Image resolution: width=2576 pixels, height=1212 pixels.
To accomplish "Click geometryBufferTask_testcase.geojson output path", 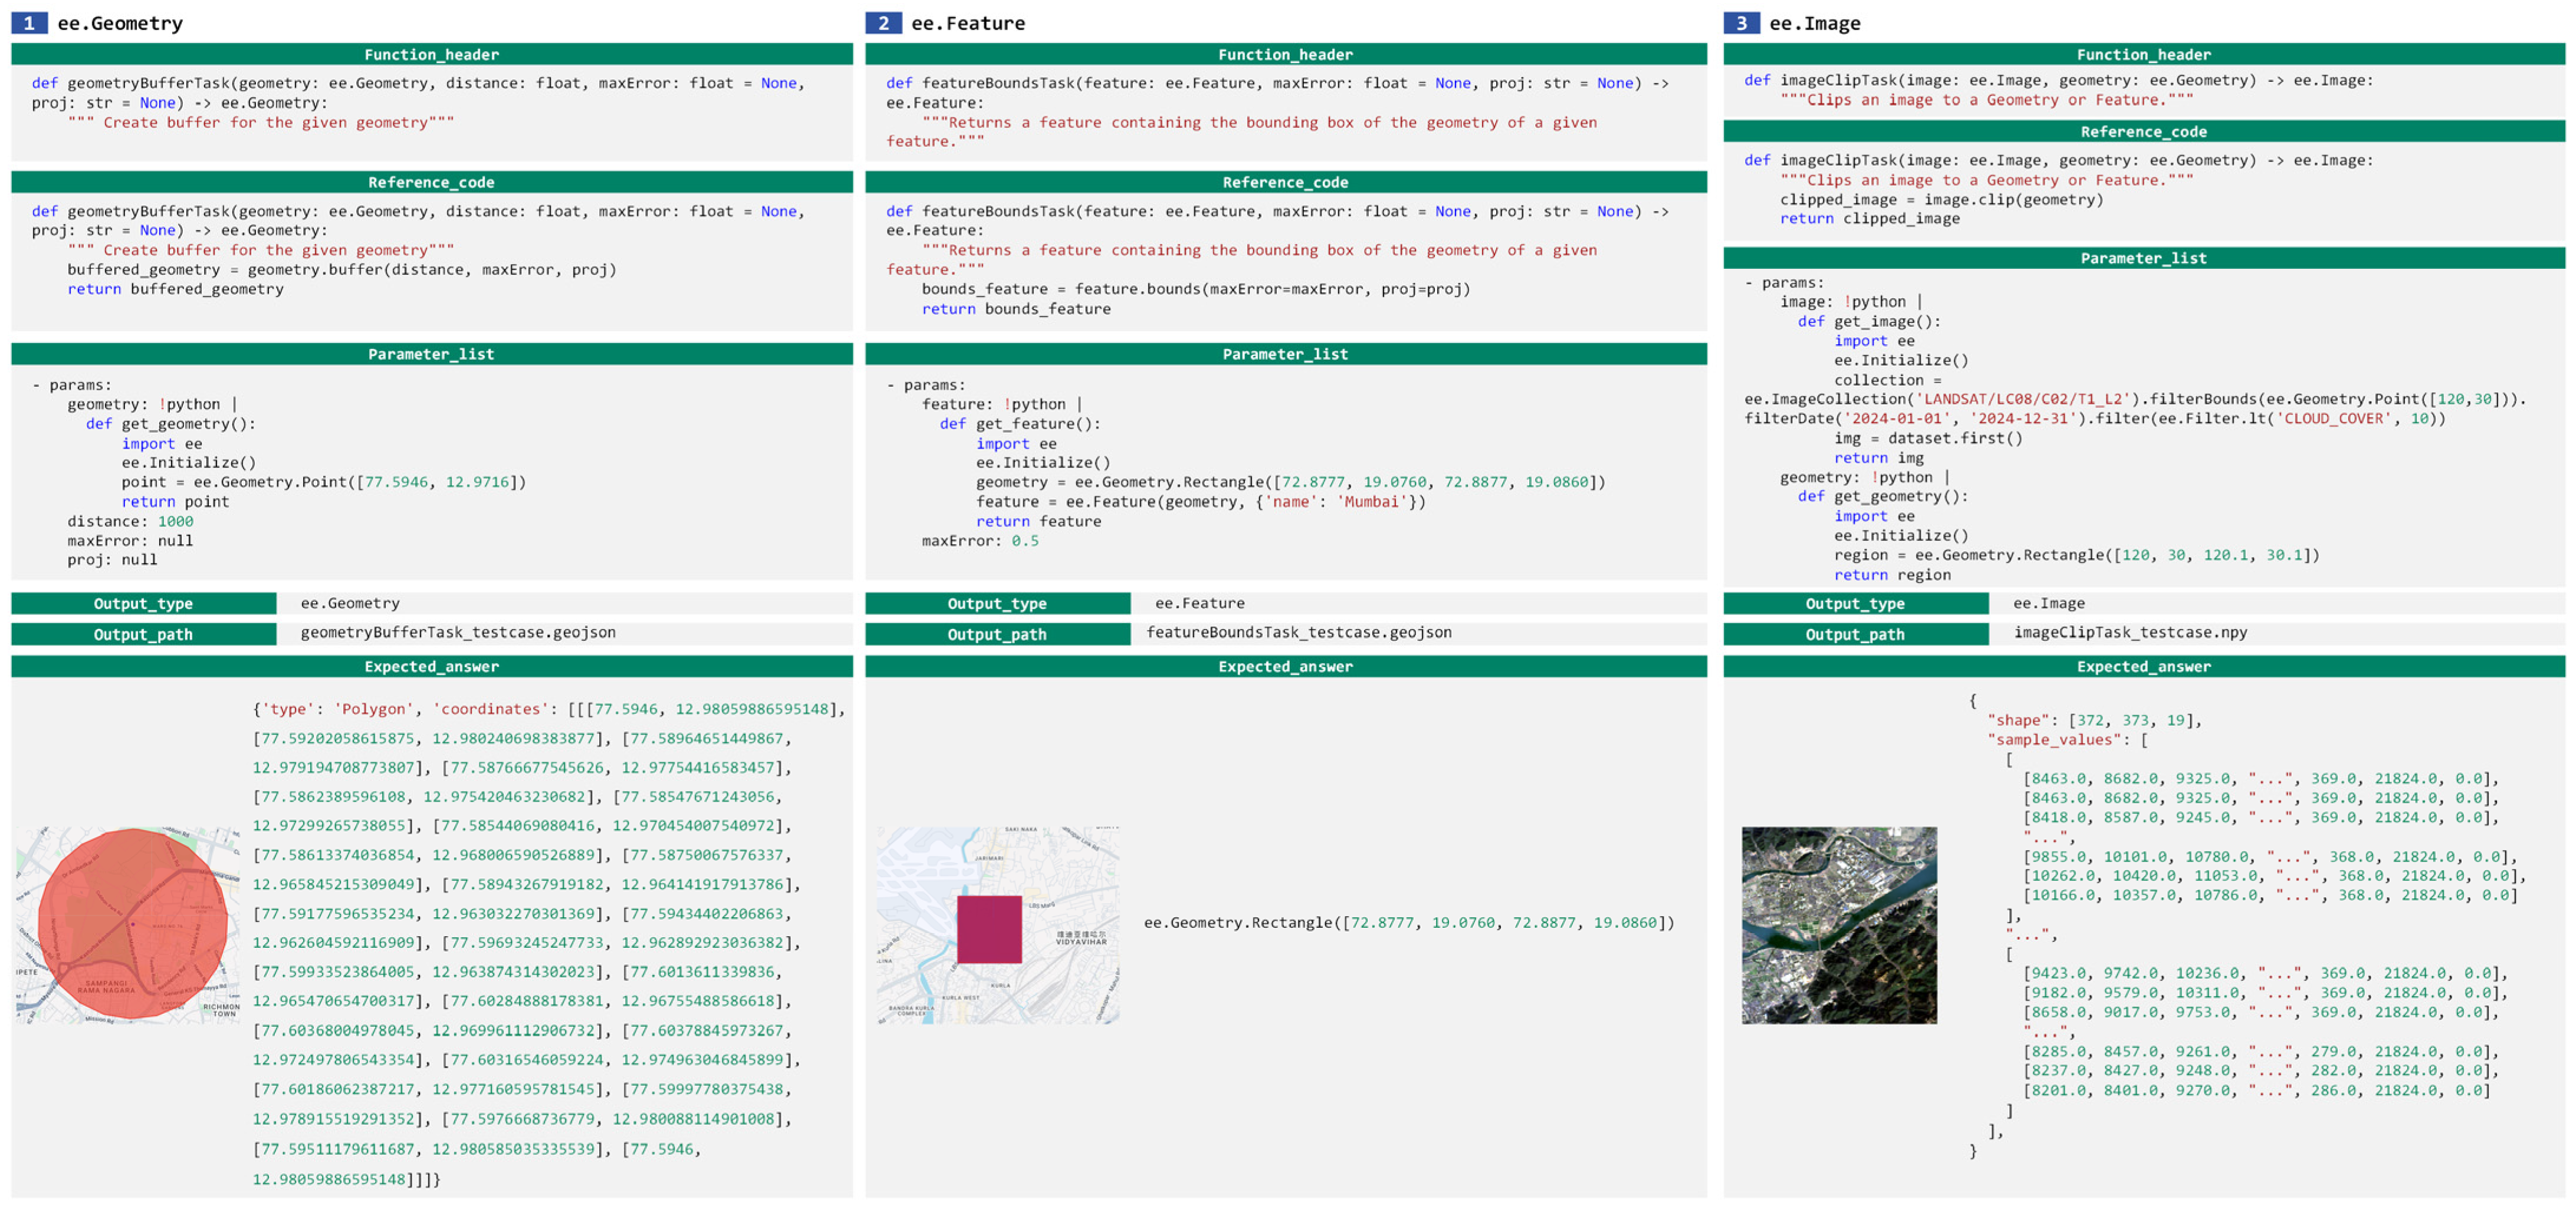I will point(458,633).
